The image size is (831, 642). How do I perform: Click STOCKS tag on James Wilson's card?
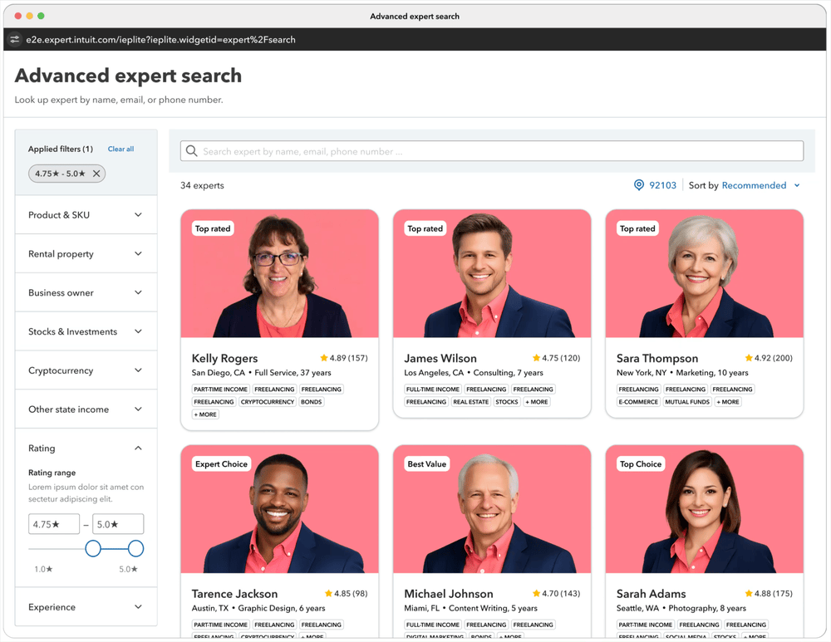(507, 401)
